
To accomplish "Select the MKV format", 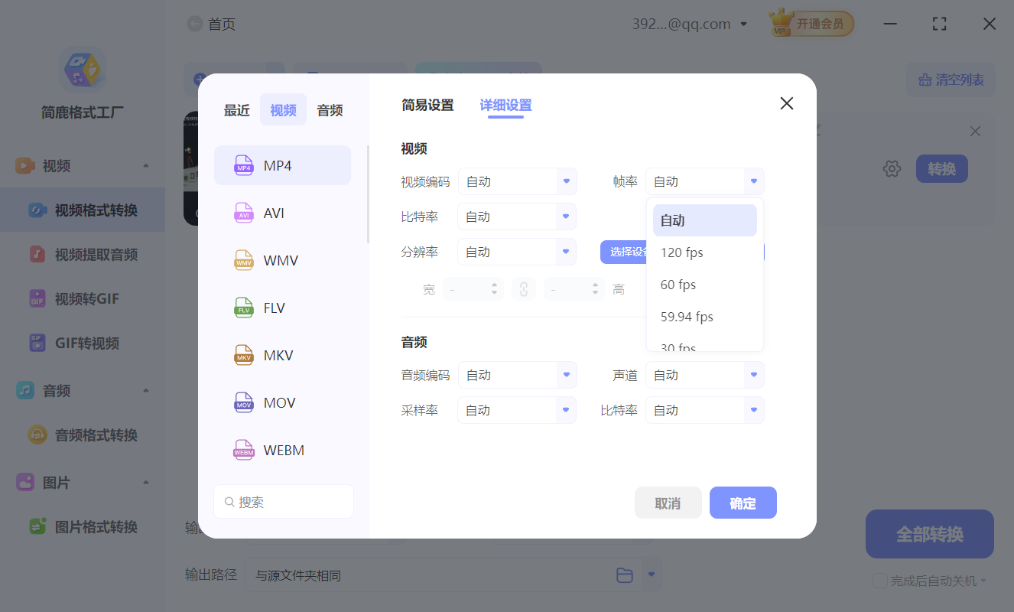I will tap(282, 355).
